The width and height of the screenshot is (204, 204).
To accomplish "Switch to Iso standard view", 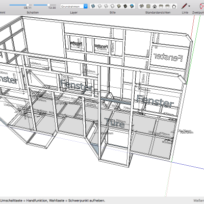I will (x=141, y=6).
